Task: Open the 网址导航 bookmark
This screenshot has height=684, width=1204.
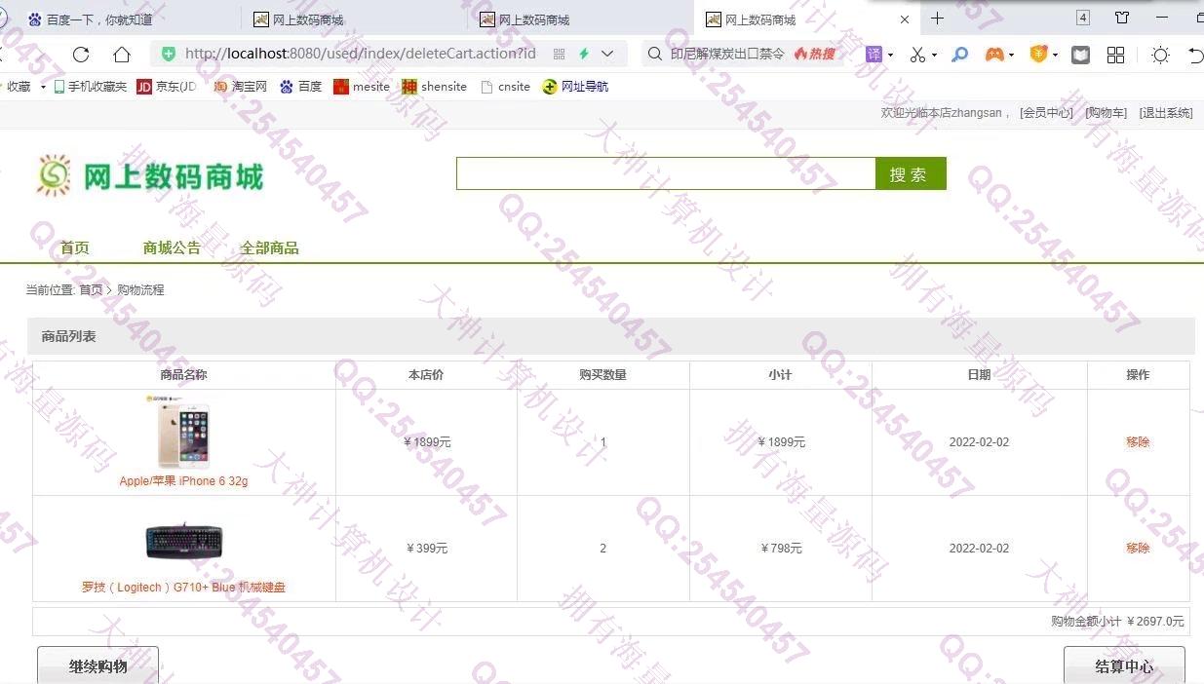Action: coord(575,87)
